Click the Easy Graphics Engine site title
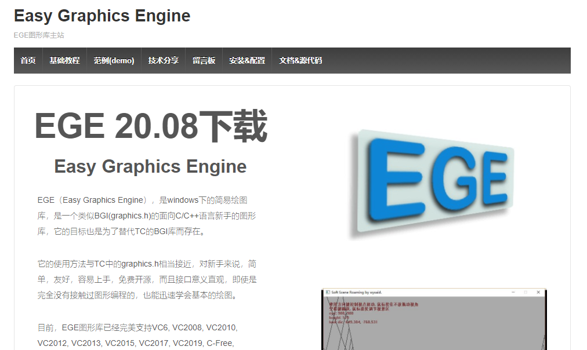587x350 pixels. [102, 16]
